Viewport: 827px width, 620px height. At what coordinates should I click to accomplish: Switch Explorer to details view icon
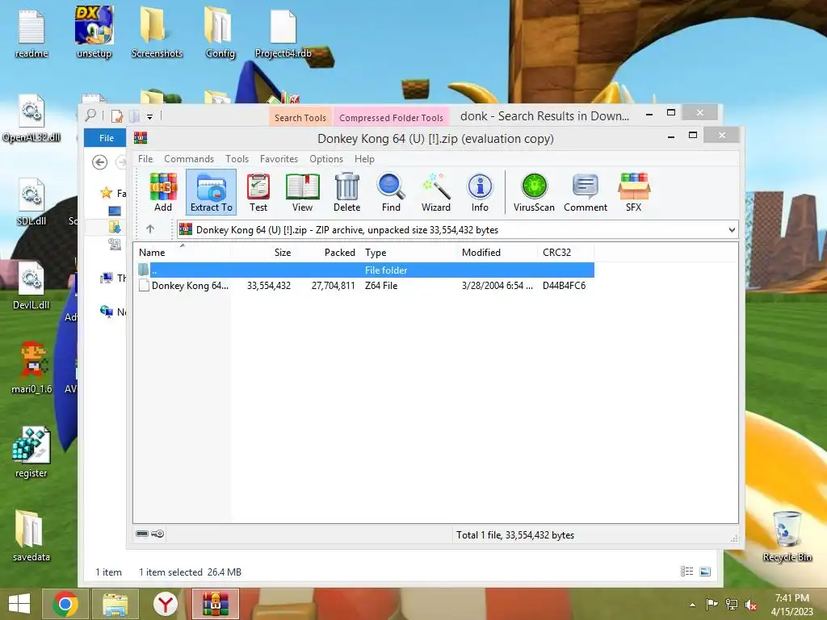point(686,572)
